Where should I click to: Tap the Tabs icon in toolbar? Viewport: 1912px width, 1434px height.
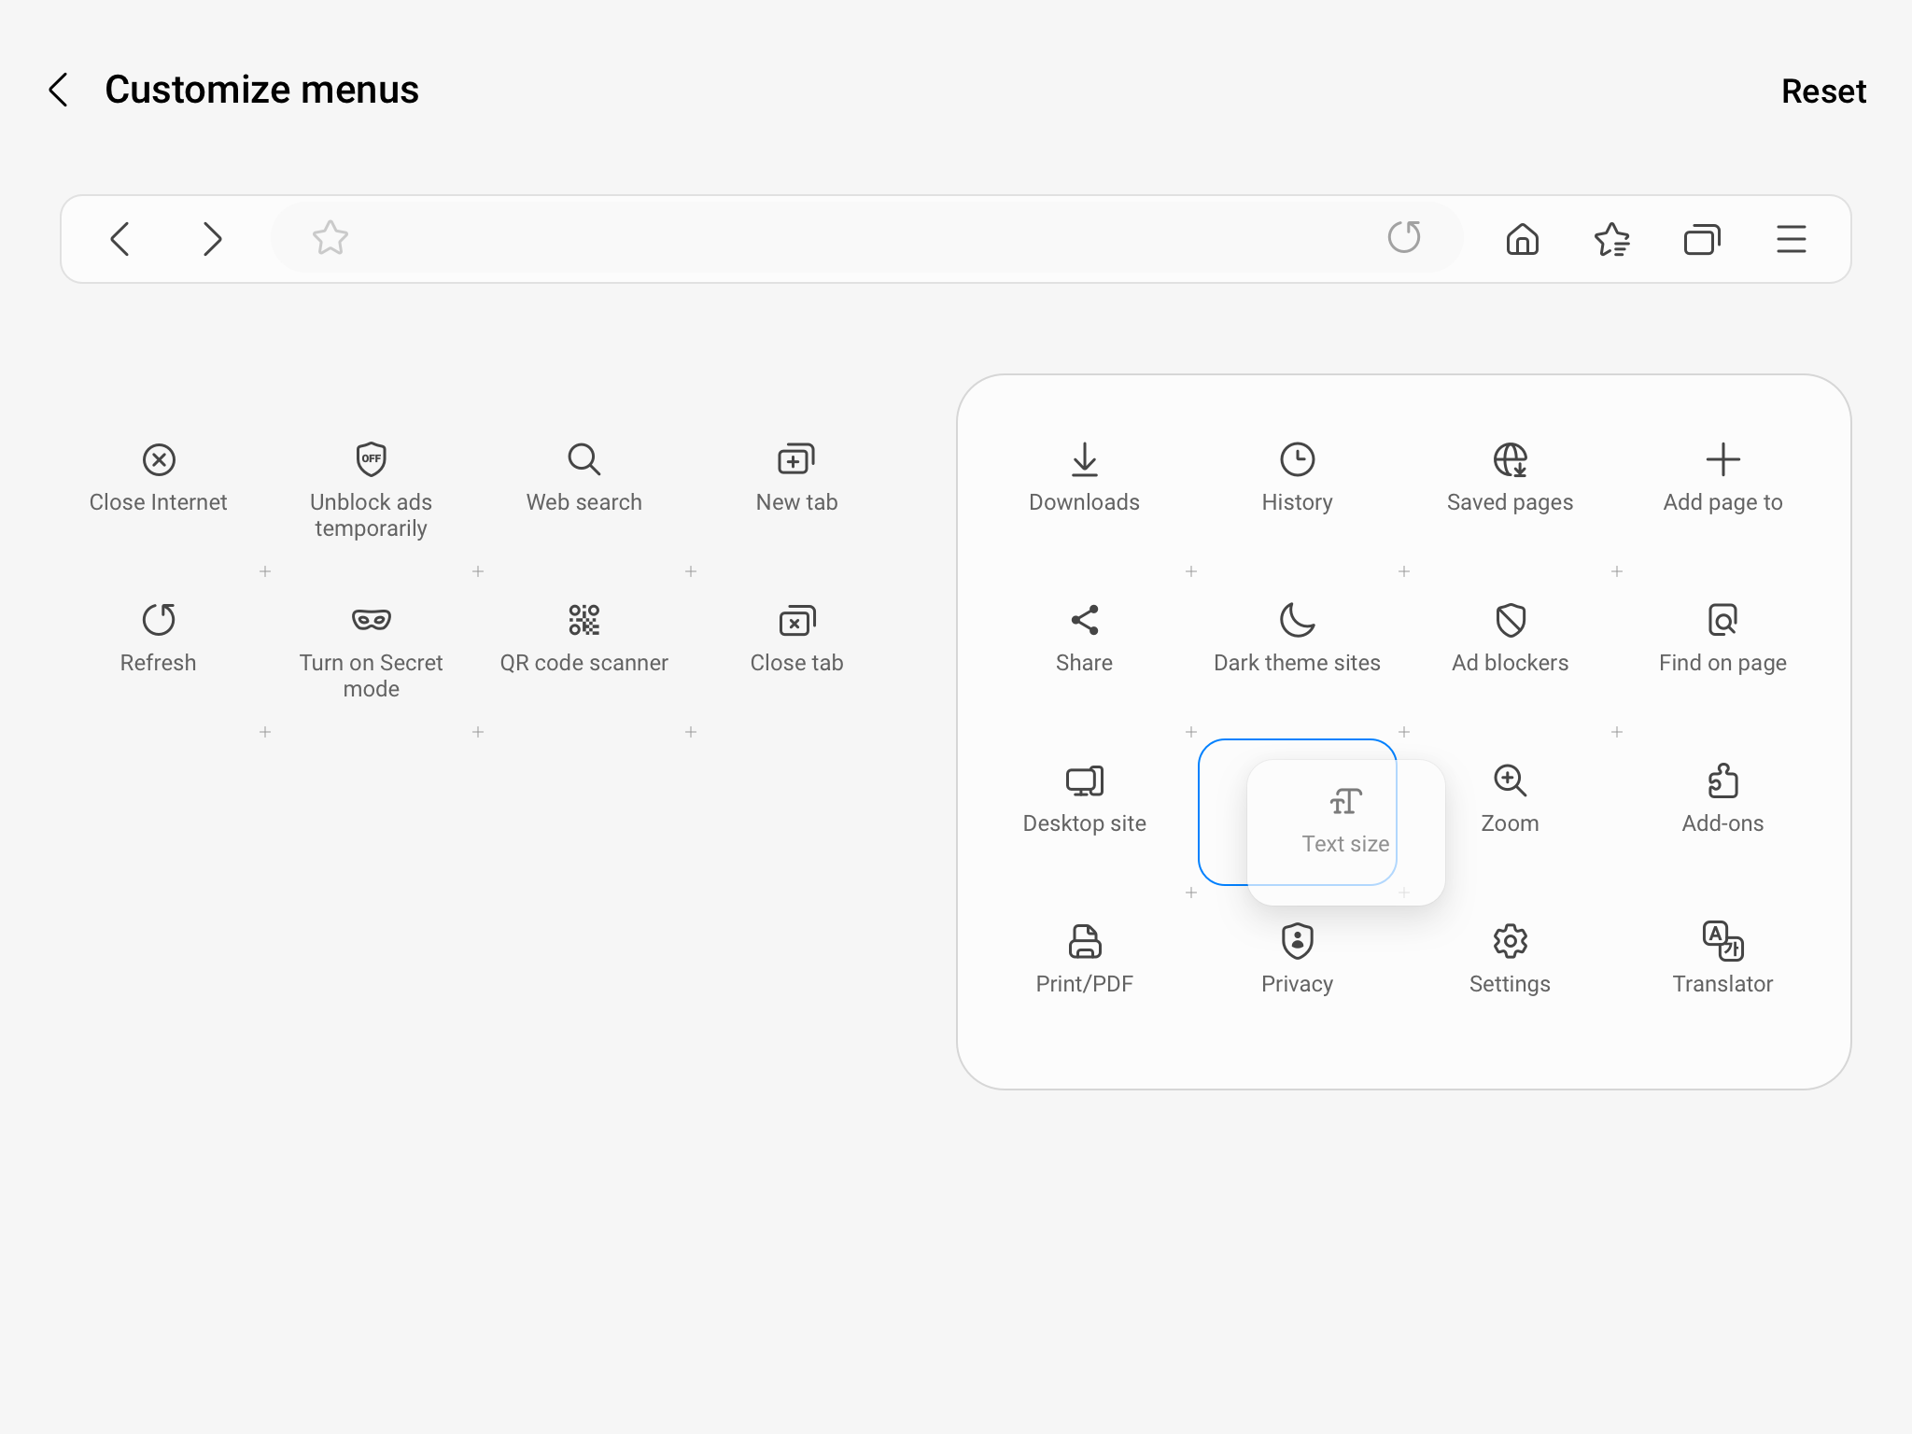(1702, 239)
